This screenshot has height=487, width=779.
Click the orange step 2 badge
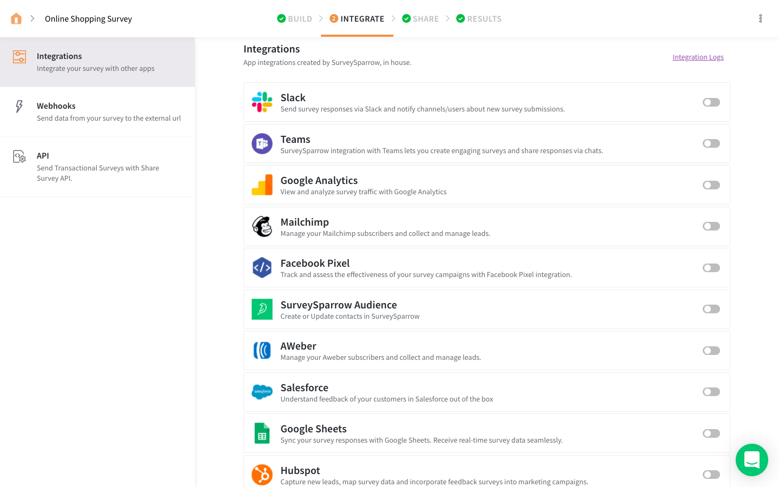(x=334, y=18)
